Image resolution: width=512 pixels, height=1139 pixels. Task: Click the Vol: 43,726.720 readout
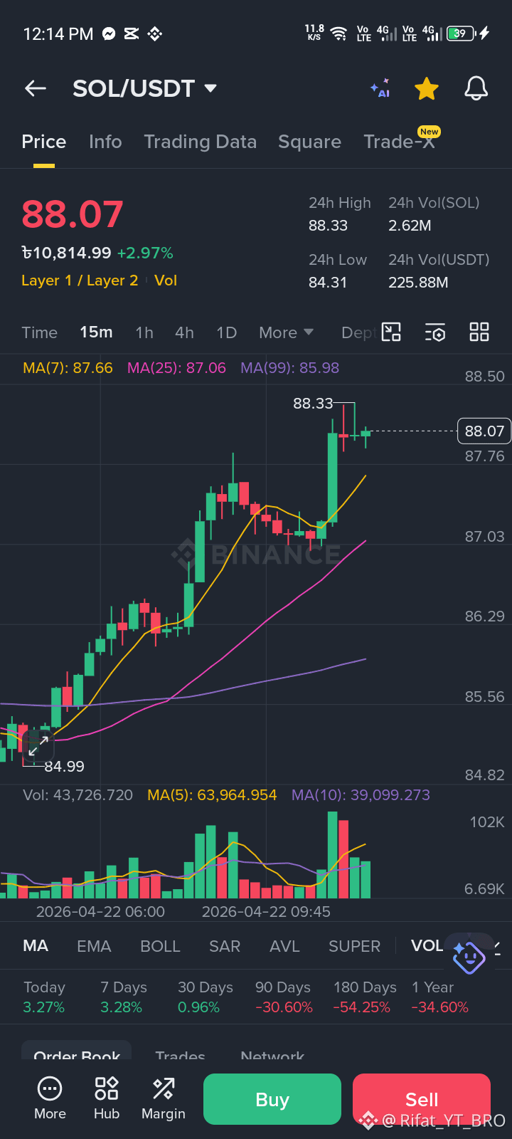click(78, 795)
